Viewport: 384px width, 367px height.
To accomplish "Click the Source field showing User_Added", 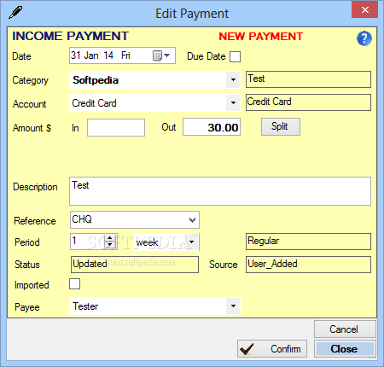I will coord(308,265).
